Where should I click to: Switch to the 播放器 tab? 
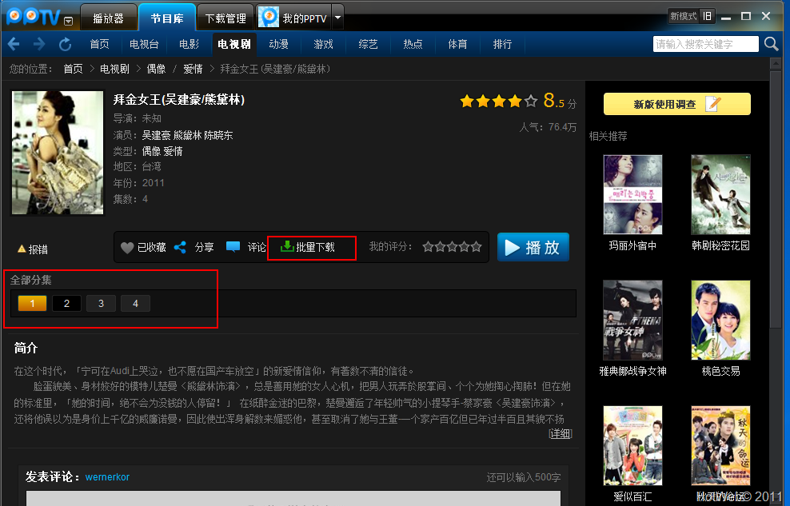[108, 18]
